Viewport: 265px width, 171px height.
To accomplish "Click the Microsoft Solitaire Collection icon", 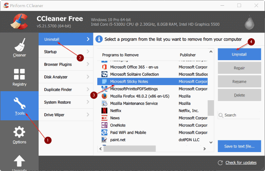I will (104, 74).
